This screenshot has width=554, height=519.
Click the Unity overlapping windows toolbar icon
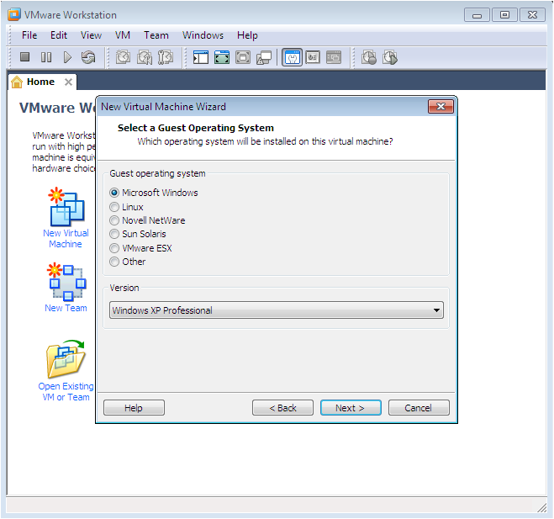pos(264,57)
